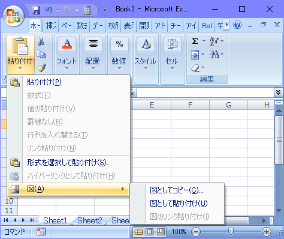
Task: Click vertical scrollbar down arrow
Action: pos(279,210)
